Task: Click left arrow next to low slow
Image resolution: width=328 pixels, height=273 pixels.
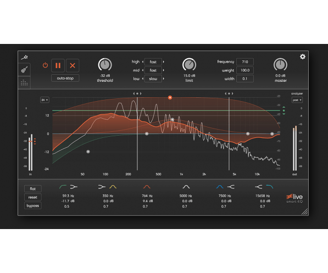Action: click(143, 79)
